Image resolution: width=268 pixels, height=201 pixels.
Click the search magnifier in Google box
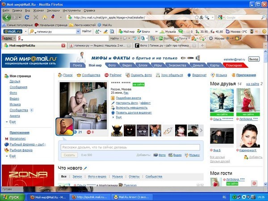[x=263, y=17]
